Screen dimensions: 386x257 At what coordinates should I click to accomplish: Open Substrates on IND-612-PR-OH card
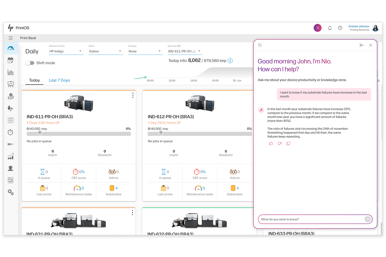coord(235,190)
